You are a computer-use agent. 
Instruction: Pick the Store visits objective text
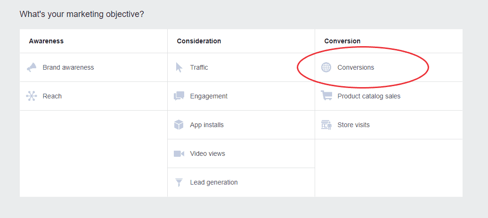tap(354, 125)
